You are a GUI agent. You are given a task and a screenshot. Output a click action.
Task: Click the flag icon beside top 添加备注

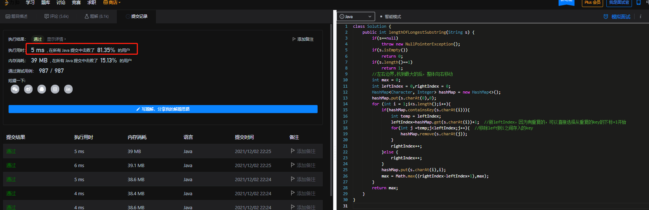coord(294,39)
